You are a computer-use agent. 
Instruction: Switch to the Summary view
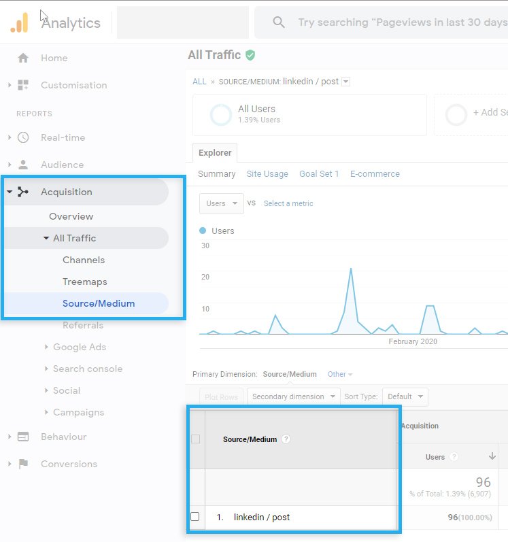217,174
